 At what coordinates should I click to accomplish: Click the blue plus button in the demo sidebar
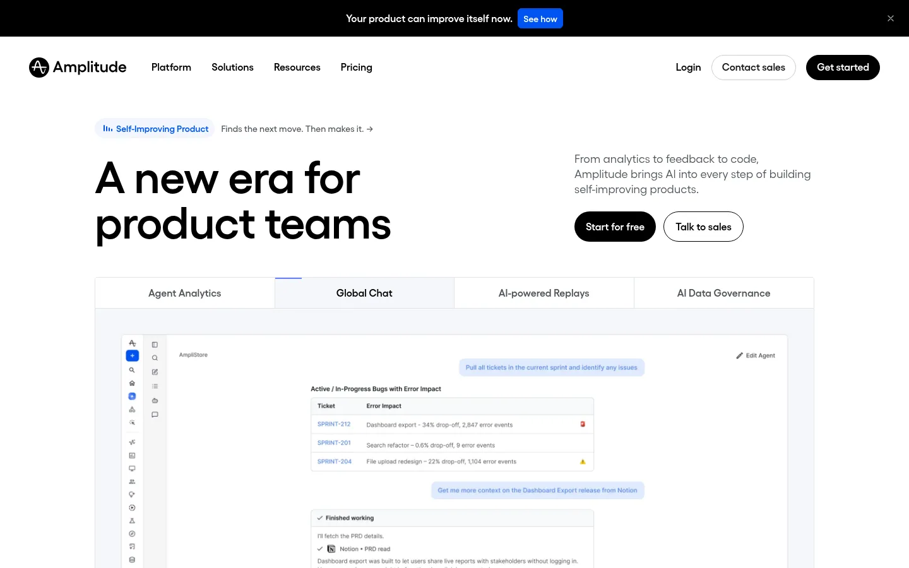132,356
